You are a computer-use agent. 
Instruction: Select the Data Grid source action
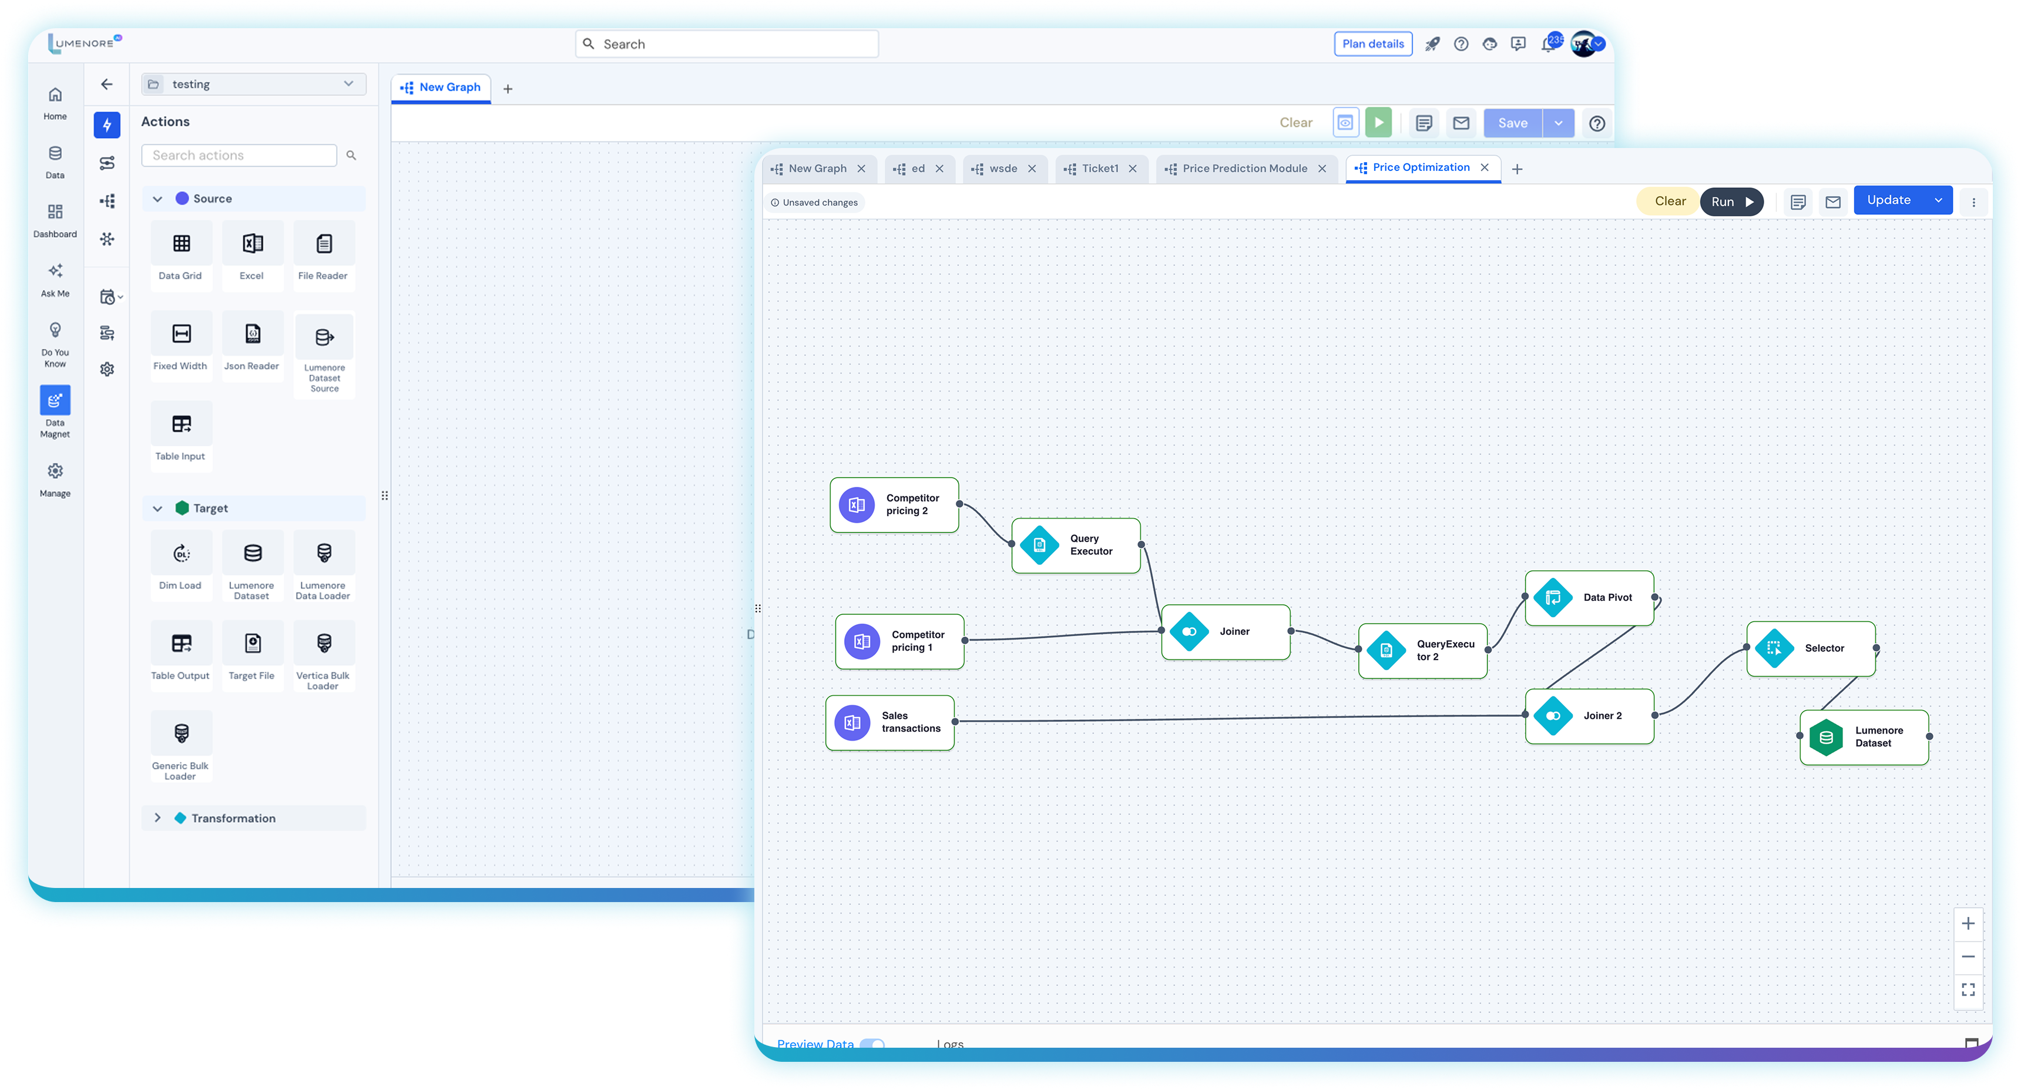pos(181,255)
